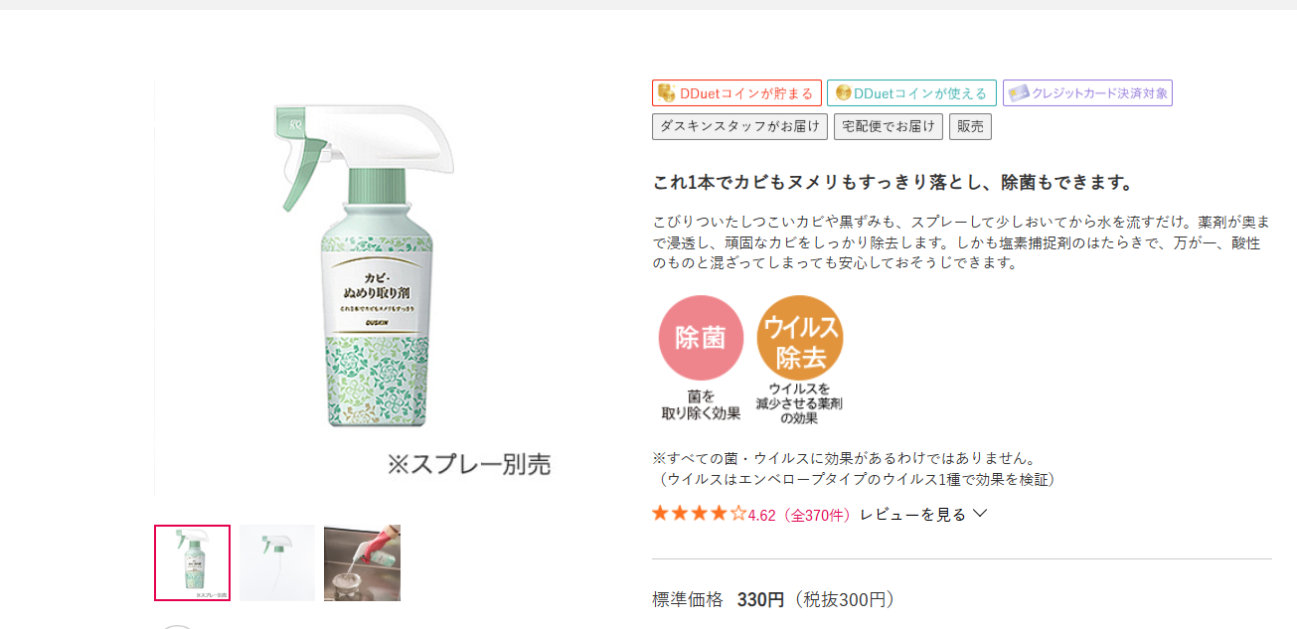Open the レビューを見る link

pyautogui.click(x=912, y=514)
